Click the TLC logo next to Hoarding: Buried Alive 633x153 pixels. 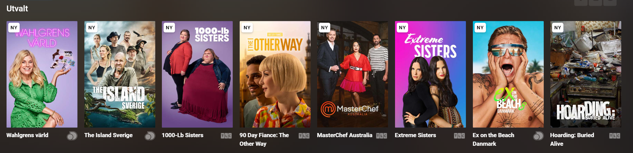click(x=615, y=136)
